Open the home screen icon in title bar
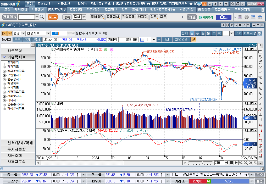The width and height of the screenshot is (266, 184). [x=233, y=4]
